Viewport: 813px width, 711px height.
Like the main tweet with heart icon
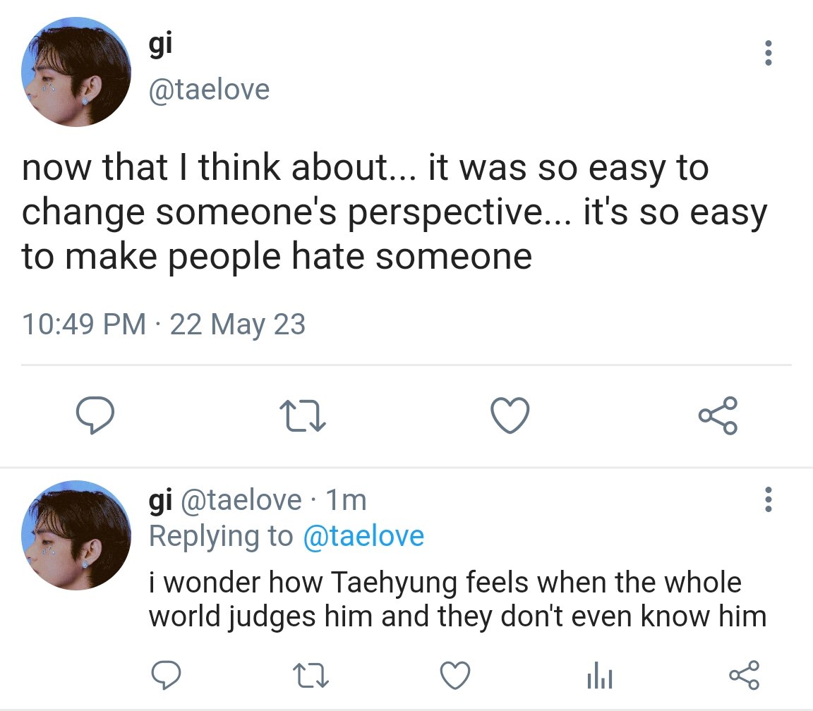point(510,415)
